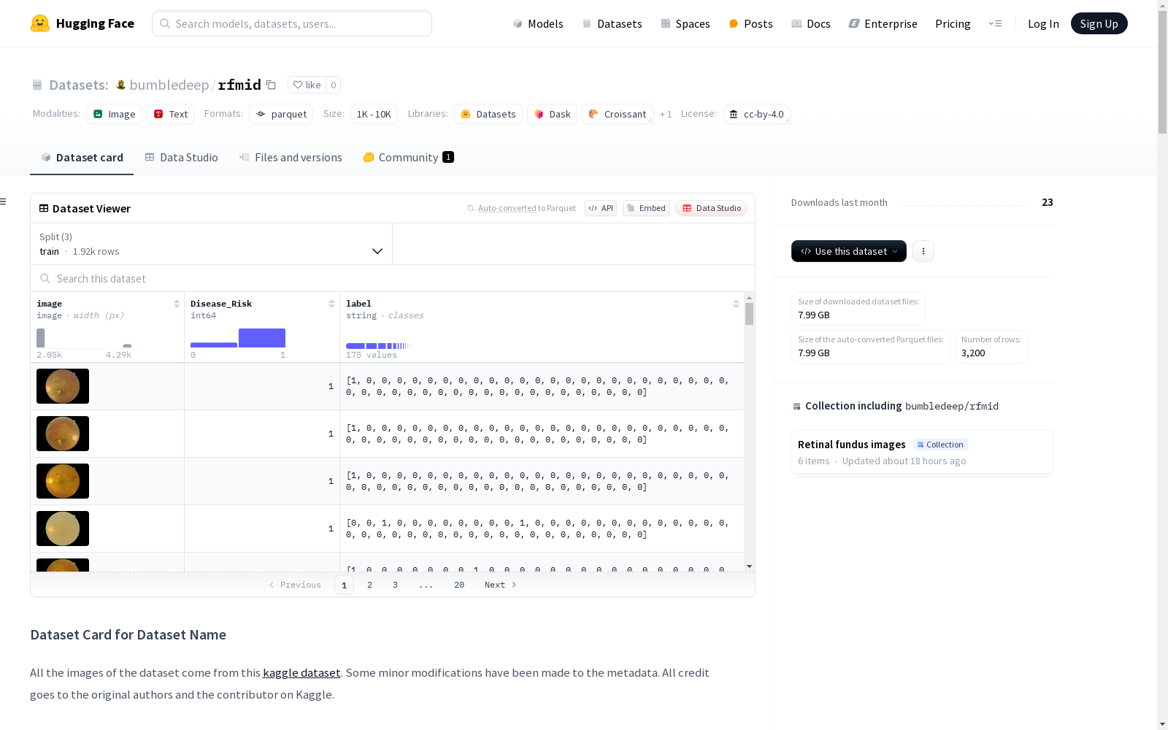Open the left table of contents icon
Image resolution: width=1168 pixels, height=730 pixels.
[x=4, y=201]
